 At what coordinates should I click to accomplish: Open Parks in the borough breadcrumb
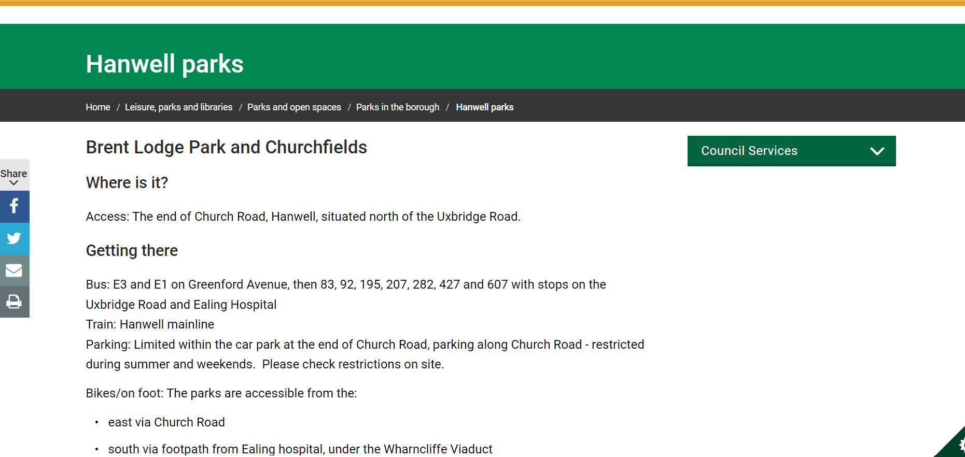[397, 107]
